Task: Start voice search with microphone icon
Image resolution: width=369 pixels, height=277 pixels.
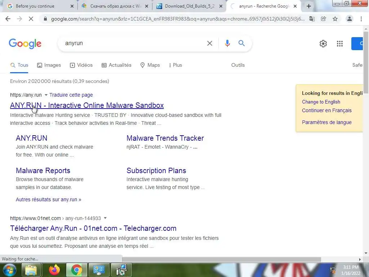Action: pyautogui.click(x=227, y=43)
